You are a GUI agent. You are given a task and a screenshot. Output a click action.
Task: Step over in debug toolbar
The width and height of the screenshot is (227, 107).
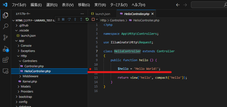pyautogui.click(x=69, y=19)
